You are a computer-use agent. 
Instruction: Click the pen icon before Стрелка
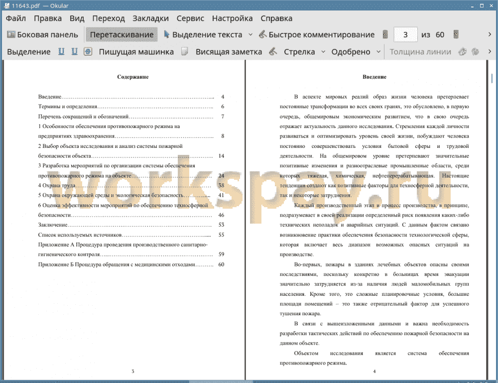tap(273, 51)
